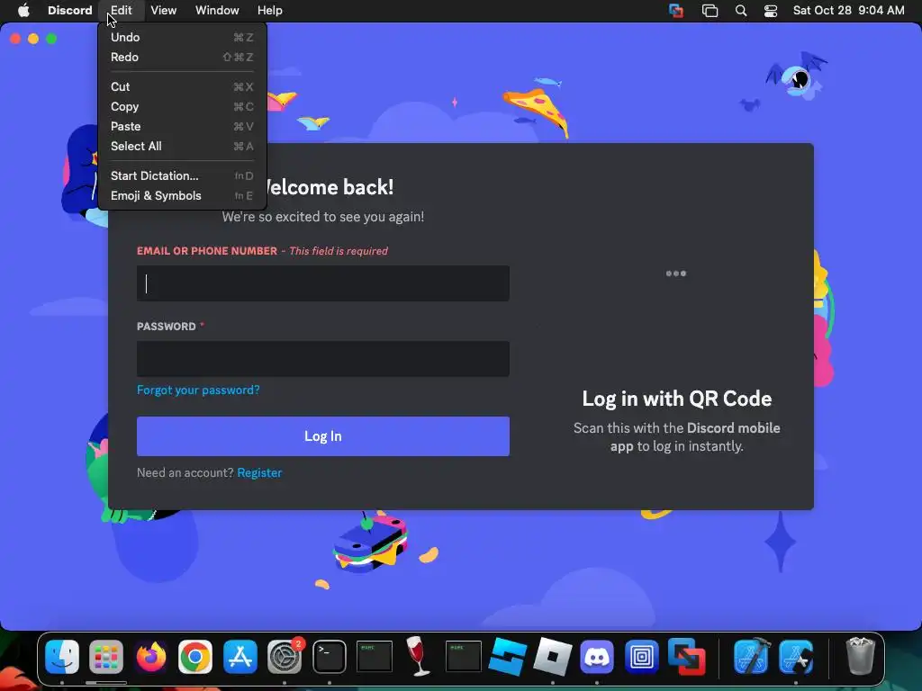This screenshot has height=691, width=922.
Task: Choose Start Dictation… from the menu
Action: [x=182, y=175]
